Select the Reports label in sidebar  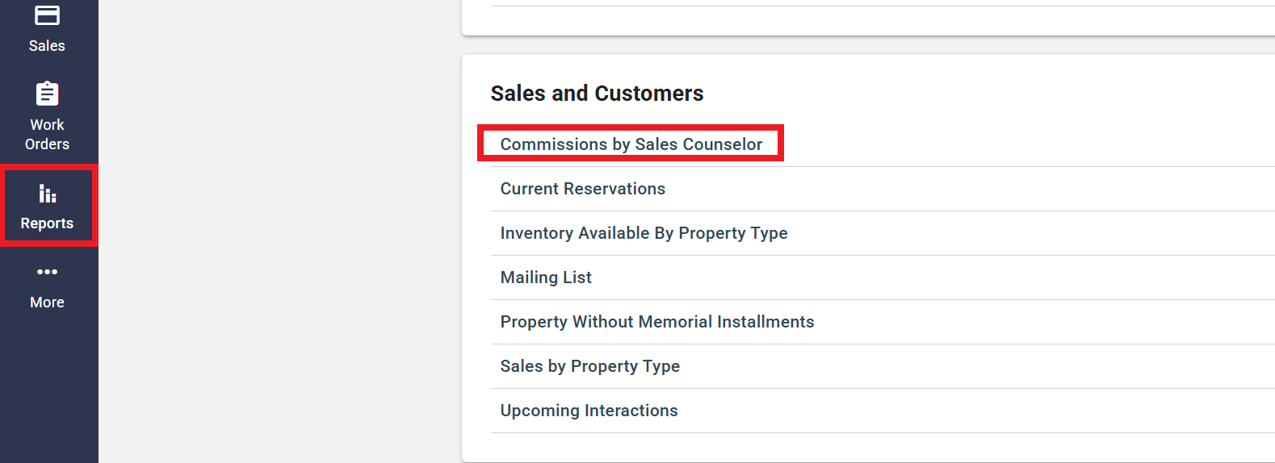[x=47, y=223]
